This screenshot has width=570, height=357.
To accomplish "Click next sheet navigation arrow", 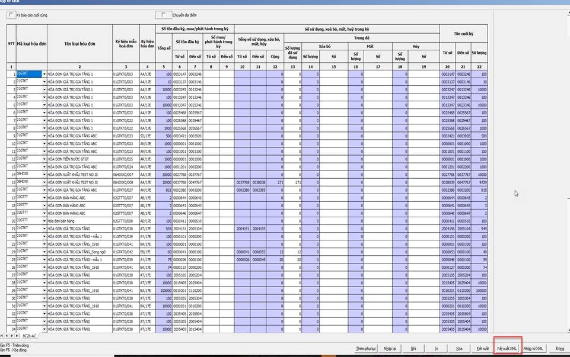I will [12, 336].
